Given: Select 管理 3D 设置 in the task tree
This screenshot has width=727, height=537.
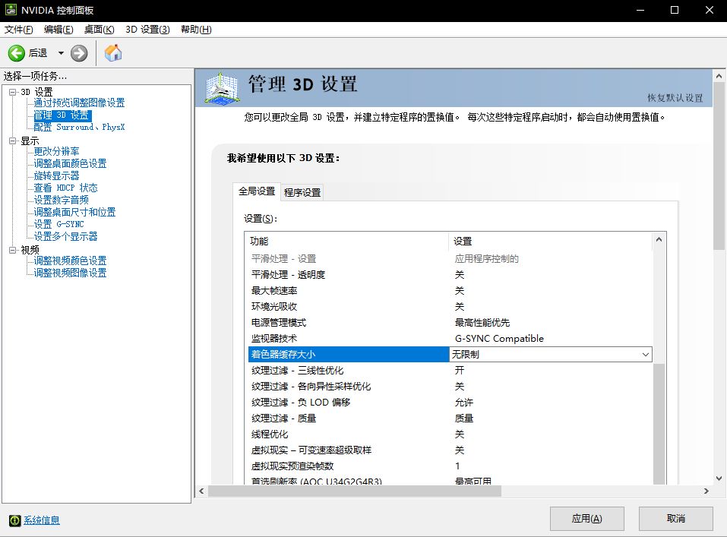Looking at the screenshot, I should (62, 115).
